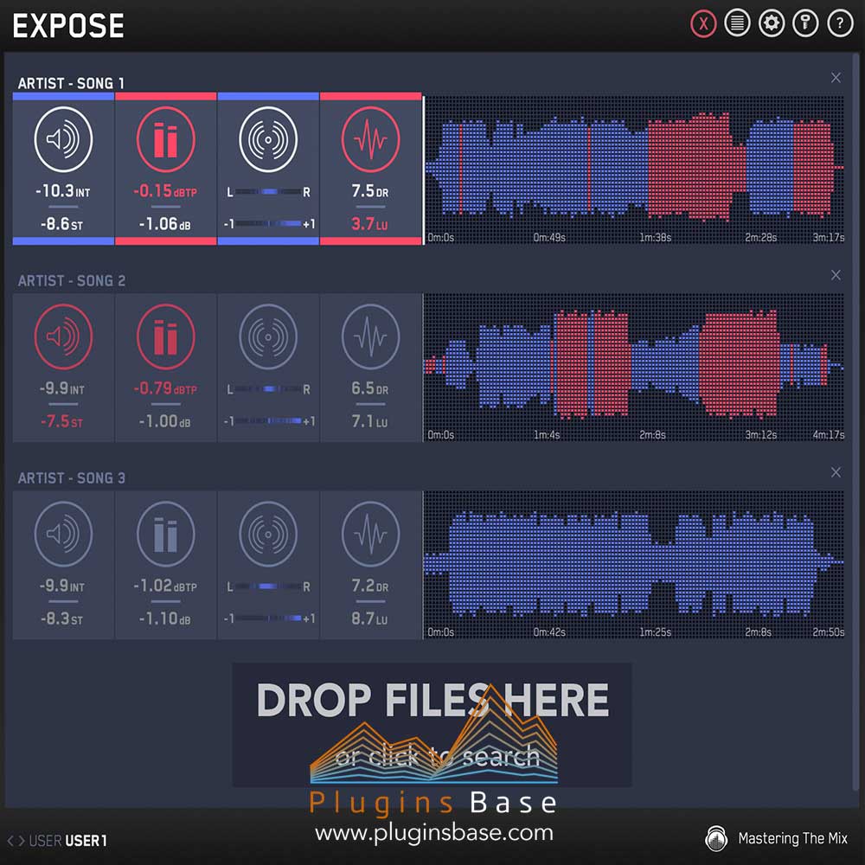Open the settings gear icon
This screenshot has height=865, width=865.
click(771, 23)
